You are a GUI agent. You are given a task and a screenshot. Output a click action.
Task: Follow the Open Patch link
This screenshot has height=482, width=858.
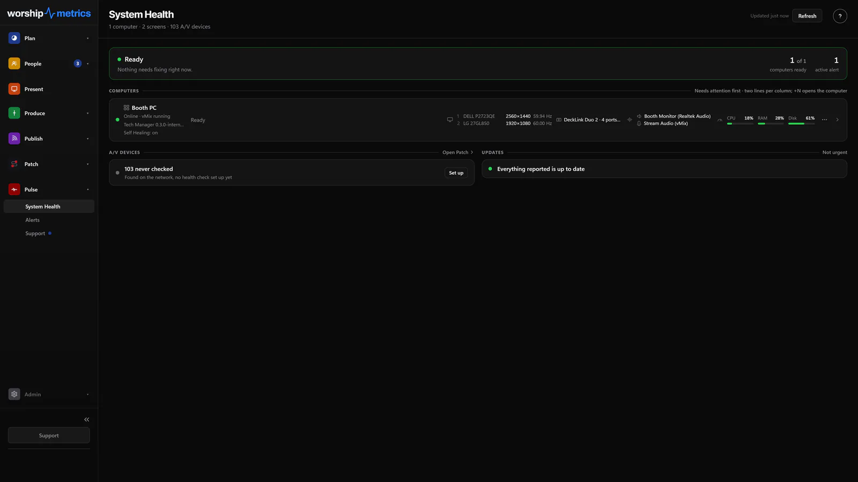click(x=457, y=153)
